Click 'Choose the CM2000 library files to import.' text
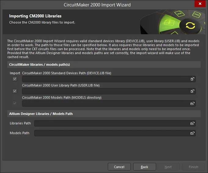 pos(42,22)
